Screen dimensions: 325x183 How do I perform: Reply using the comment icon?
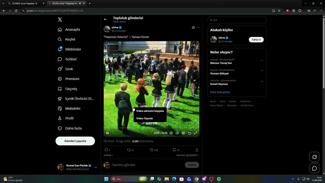point(106,150)
